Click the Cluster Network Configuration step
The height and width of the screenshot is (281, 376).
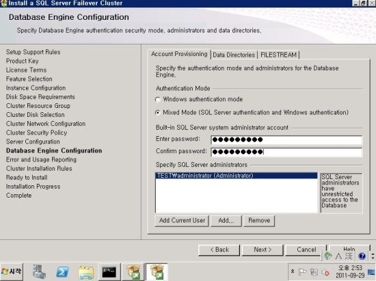coord(46,124)
